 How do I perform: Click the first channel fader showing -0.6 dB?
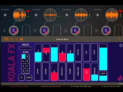click(x=26, y=31)
